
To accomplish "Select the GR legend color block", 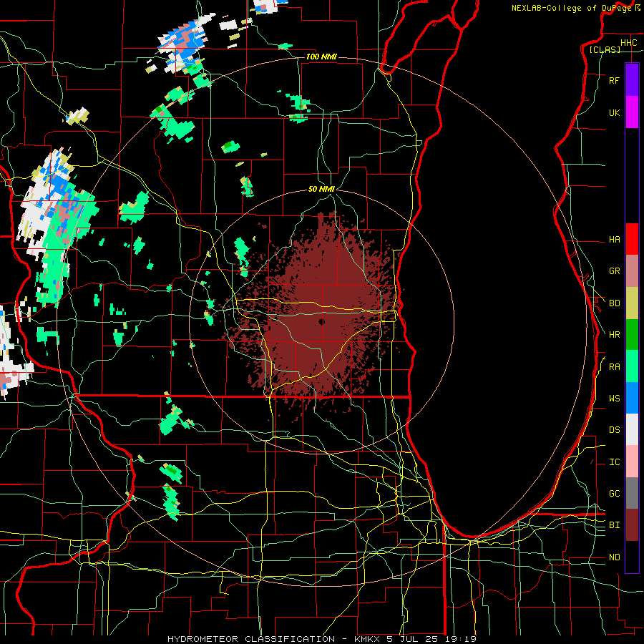I will (x=632, y=271).
